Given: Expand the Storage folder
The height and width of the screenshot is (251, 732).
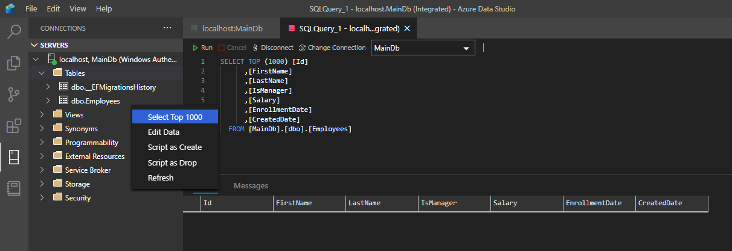Looking at the screenshot, I should point(42,184).
